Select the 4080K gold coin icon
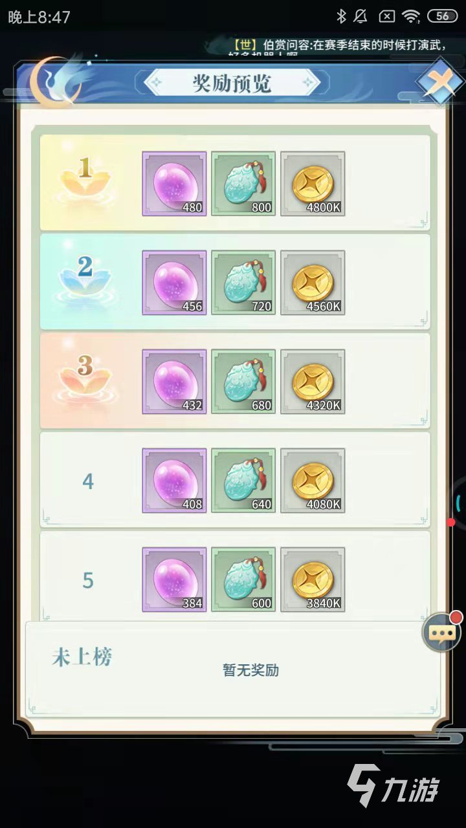 [x=313, y=481]
